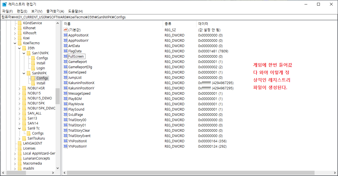
Task: Select the KakuninPositionY value name
Action: tap(81, 88)
